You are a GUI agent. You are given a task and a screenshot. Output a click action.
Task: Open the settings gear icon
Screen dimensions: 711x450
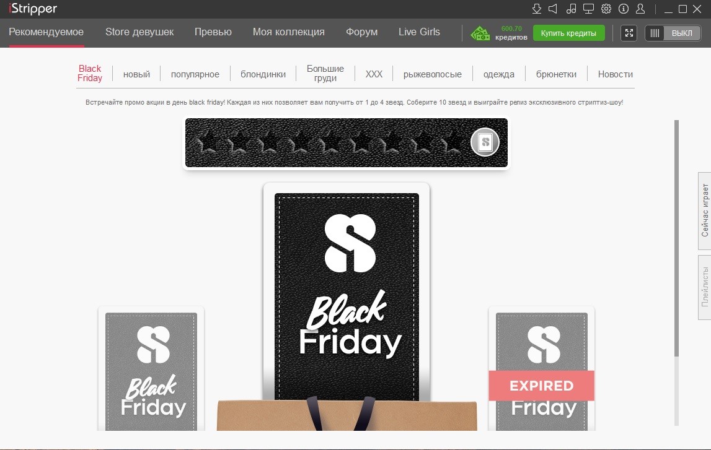pyautogui.click(x=606, y=9)
